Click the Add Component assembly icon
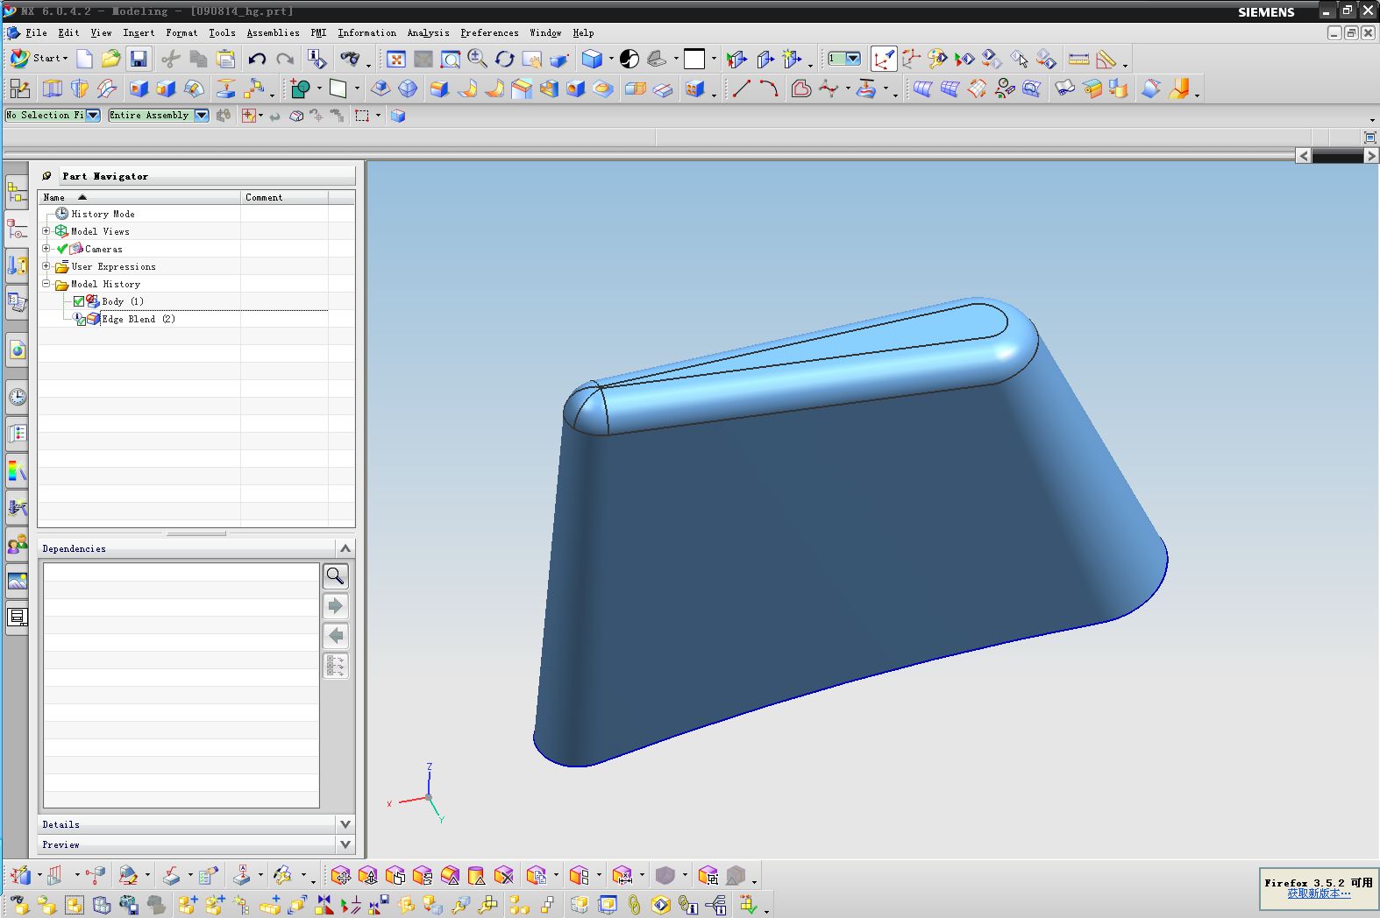Screen dimensions: 1380x918 coord(187,905)
